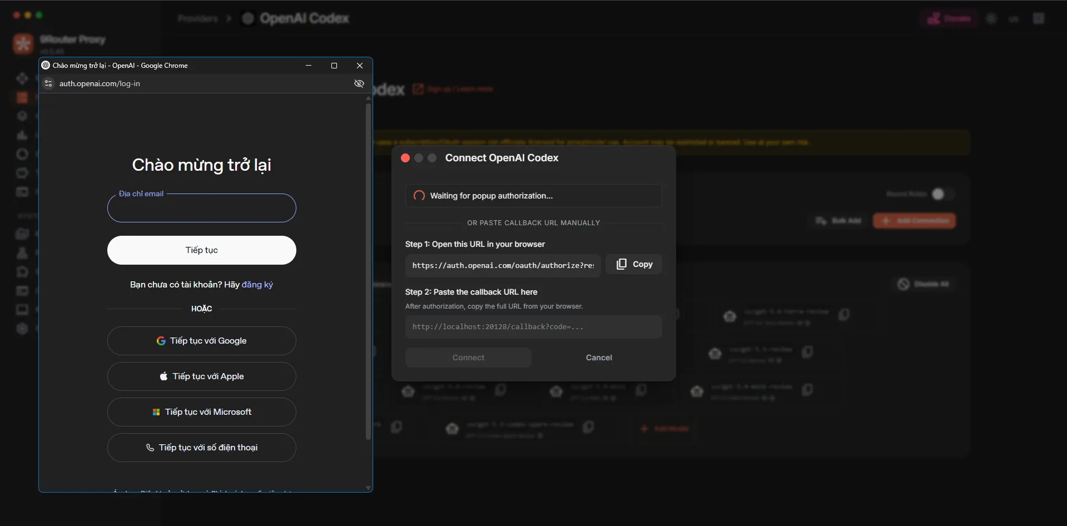Choose Tiếp tục với Google
The image size is (1067, 526).
coord(202,341)
